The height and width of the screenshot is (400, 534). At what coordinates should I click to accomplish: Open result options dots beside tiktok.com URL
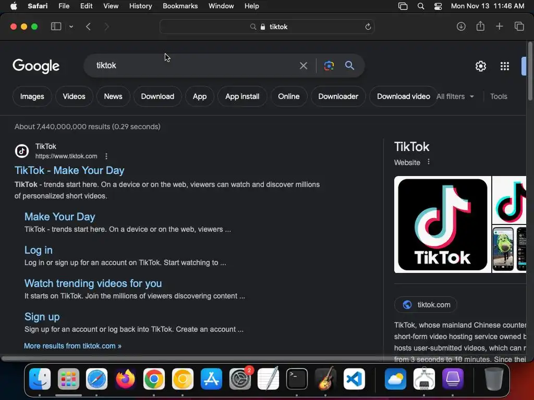point(106,156)
